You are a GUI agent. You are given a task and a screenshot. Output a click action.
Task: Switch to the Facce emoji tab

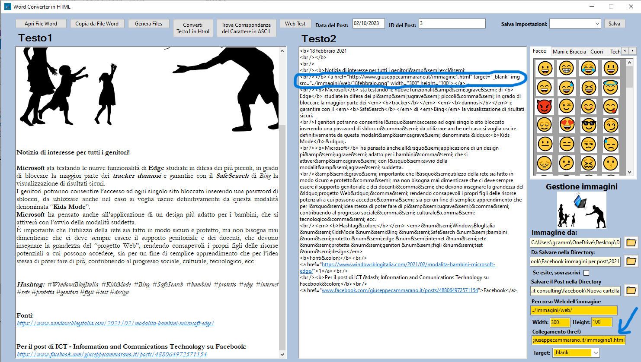click(539, 51)
